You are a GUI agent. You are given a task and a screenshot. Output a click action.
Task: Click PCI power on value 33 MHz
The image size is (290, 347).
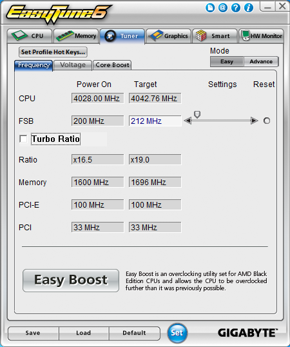click(97, 227)
